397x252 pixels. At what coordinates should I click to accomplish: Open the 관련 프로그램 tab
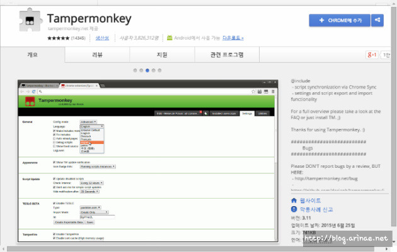coord(227,55)
